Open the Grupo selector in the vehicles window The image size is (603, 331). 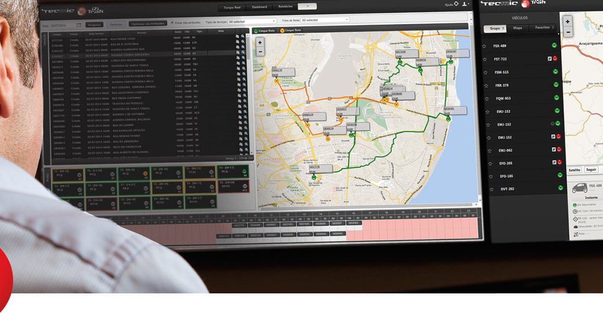point(495,29)
